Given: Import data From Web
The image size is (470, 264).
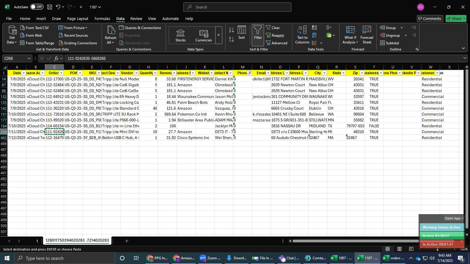Looking at the screenshot, I should tap(31, 35).
